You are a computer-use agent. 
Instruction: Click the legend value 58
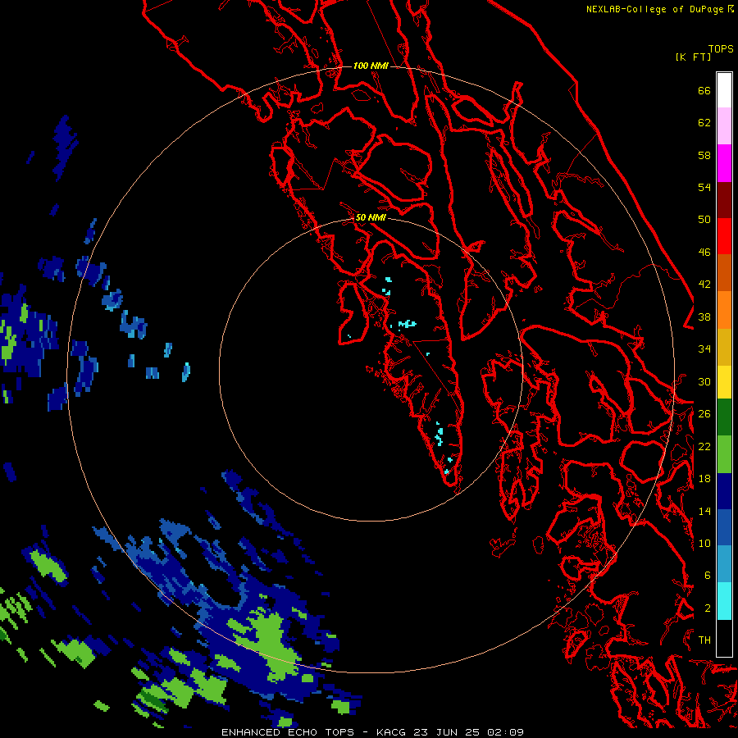[704, 155]
